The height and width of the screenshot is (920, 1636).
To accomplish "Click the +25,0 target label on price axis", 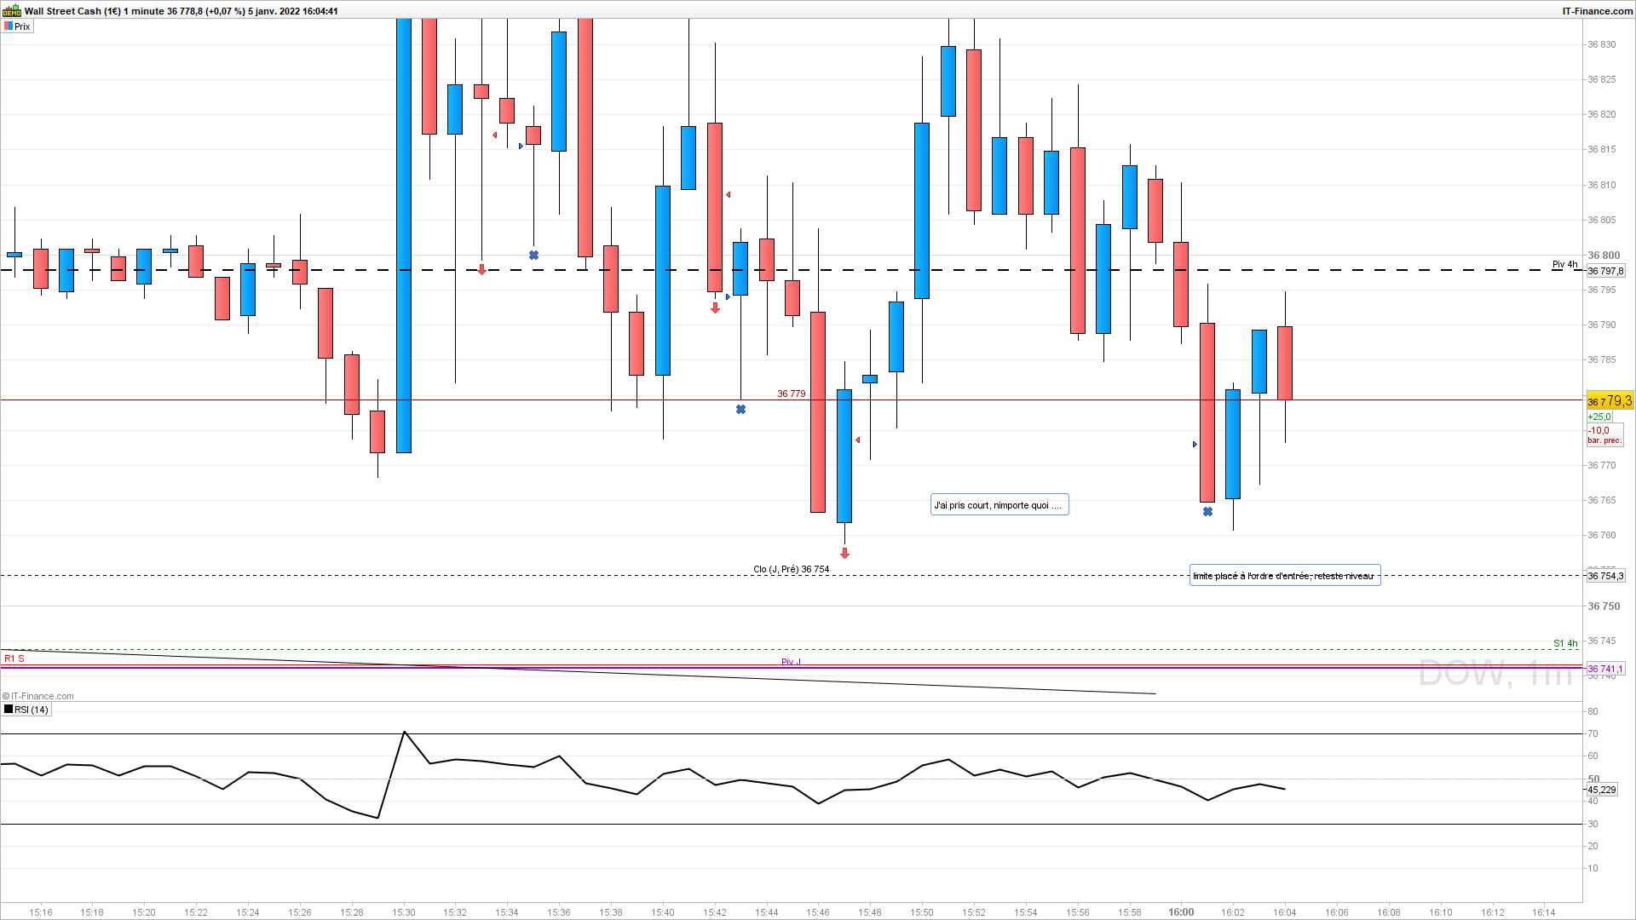I will (1599, 417).
